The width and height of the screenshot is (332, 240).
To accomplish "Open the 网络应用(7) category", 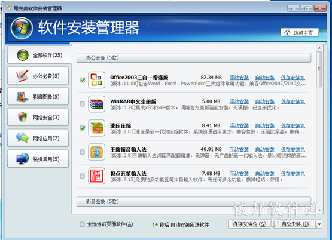I will pos(38,138).
